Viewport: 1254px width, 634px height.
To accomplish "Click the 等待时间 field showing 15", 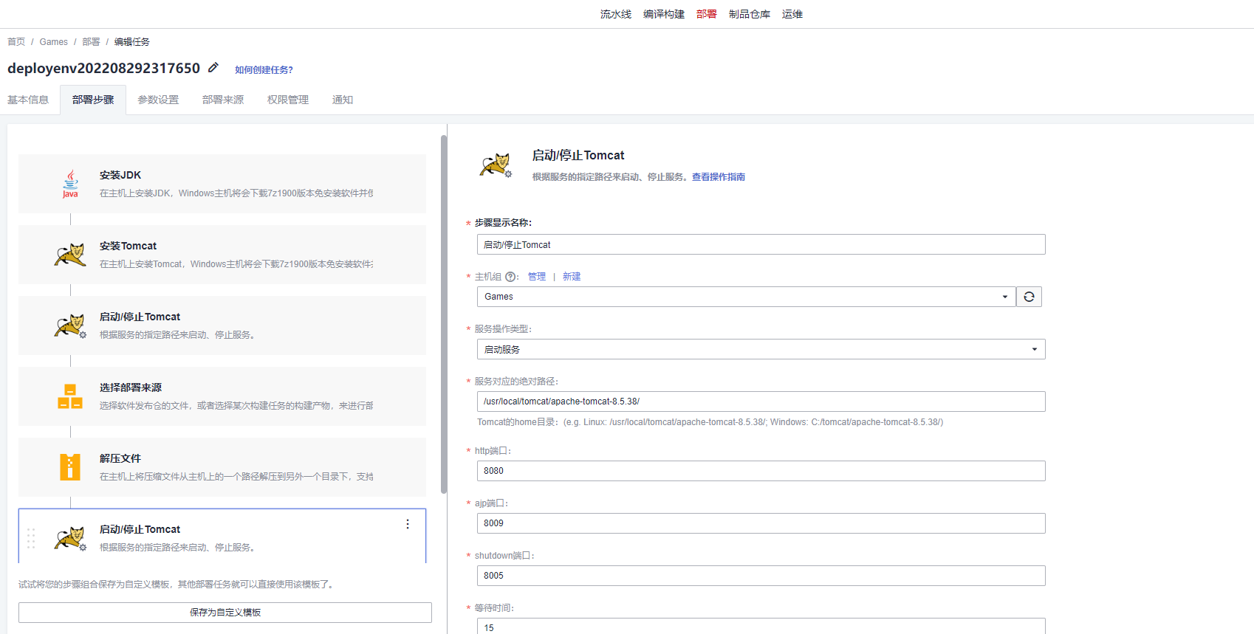I will click(761, 626).
